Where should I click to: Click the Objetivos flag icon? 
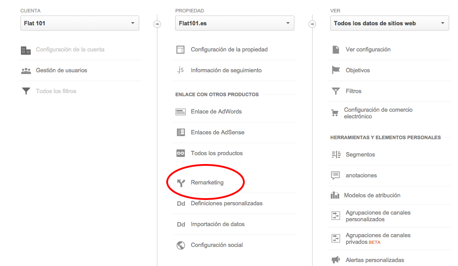(x=336, y=70)
